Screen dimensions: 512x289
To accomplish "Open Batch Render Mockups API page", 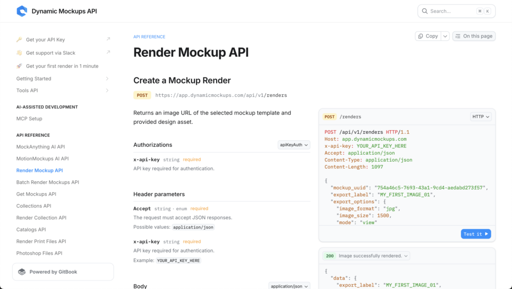I will pyautogui.click(x=47, y=182).
